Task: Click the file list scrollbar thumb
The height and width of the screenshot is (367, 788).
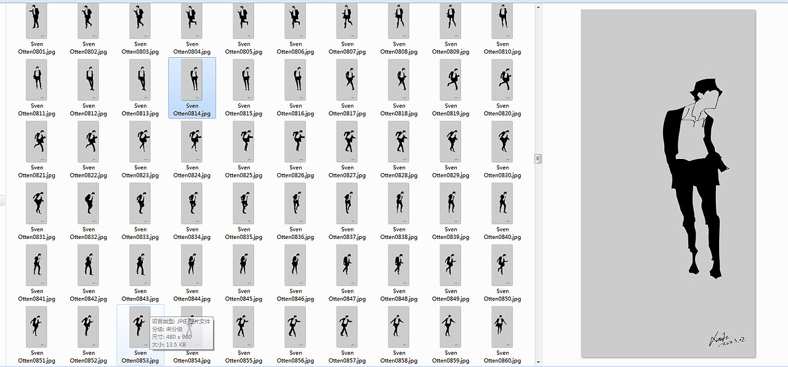Action: click(x=538, y=158)
